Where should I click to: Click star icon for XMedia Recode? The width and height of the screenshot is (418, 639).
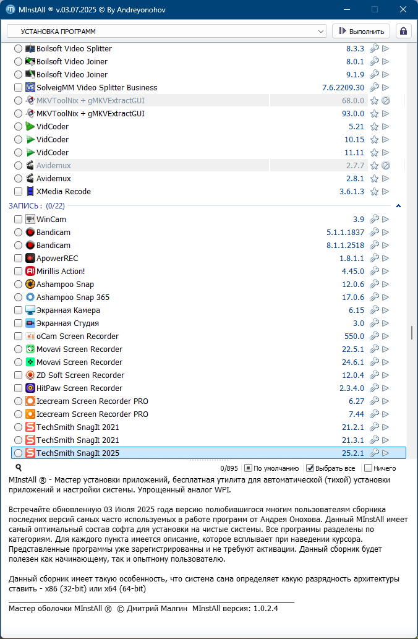pos(375,192)
